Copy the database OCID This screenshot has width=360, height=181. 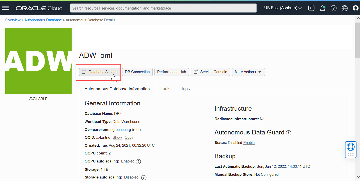click(x=129, y=137)
